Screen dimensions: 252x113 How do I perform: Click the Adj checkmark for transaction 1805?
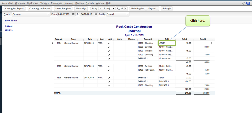point(109,66)
